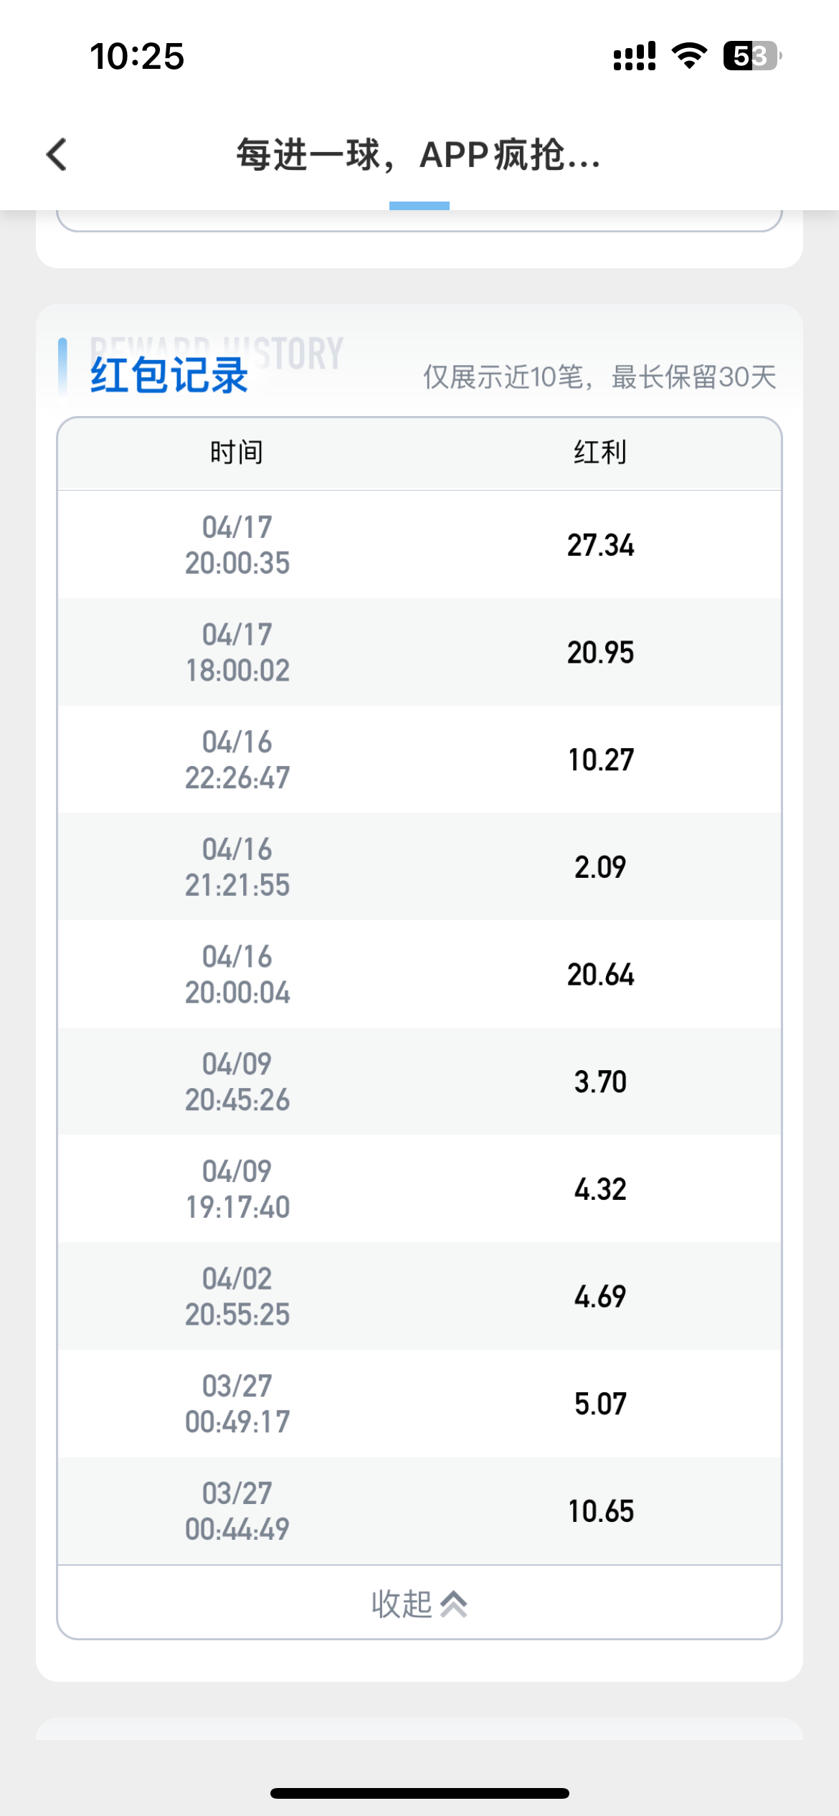The image size is (839, 1816).
Task: Tap the back arrow icon
Action: [x=57, y=154]
